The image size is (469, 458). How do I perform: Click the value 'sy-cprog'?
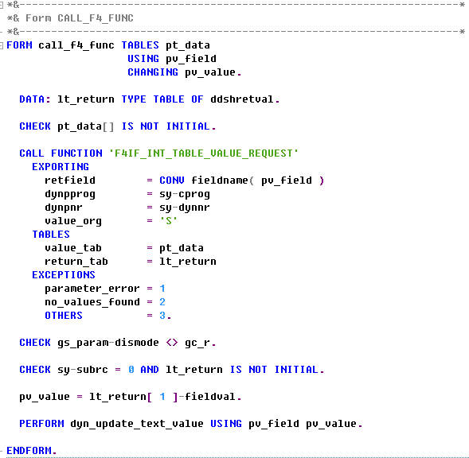[185, 194]
